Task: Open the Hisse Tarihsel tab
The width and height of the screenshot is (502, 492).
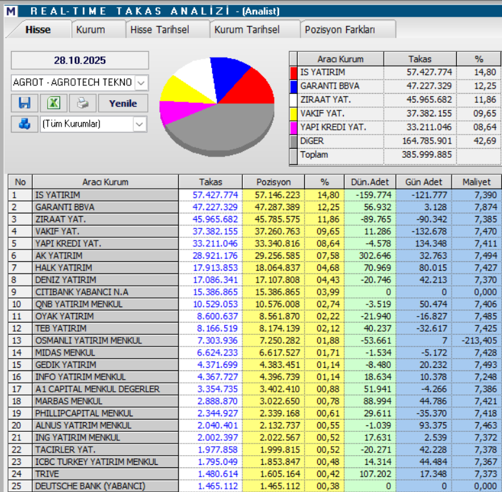Action: [159, 30]
